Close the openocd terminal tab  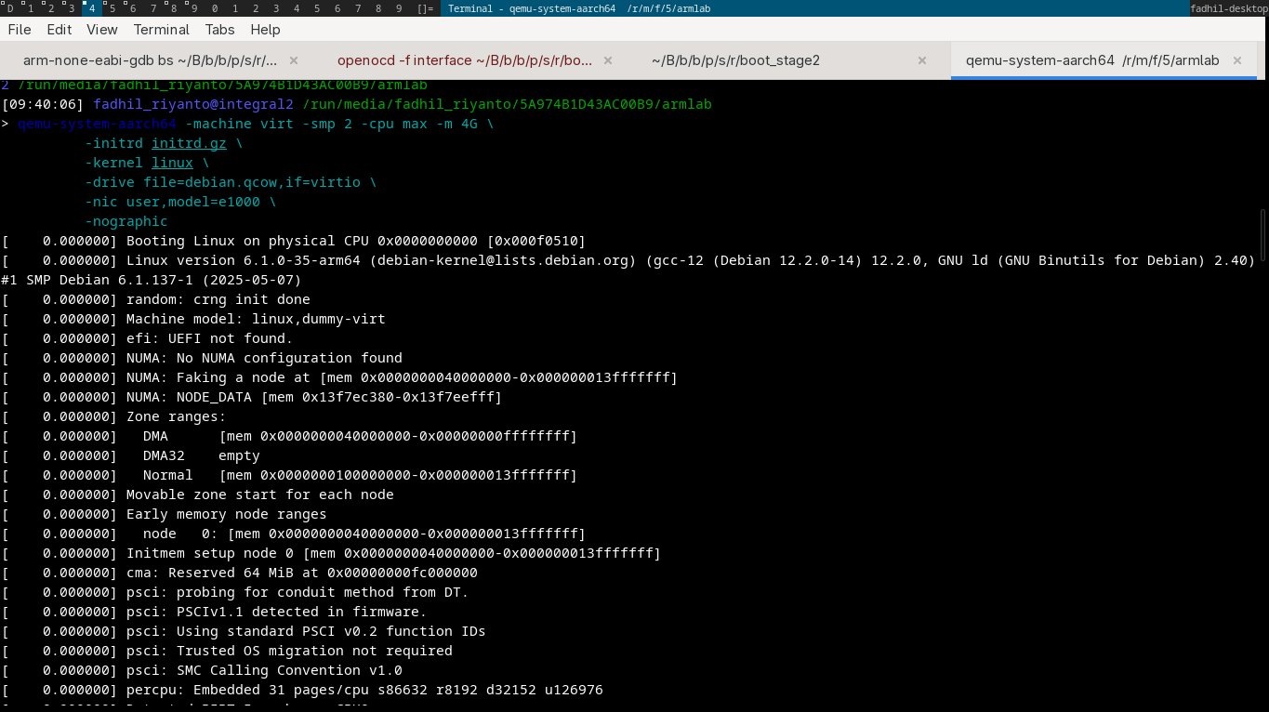[608, 60]
